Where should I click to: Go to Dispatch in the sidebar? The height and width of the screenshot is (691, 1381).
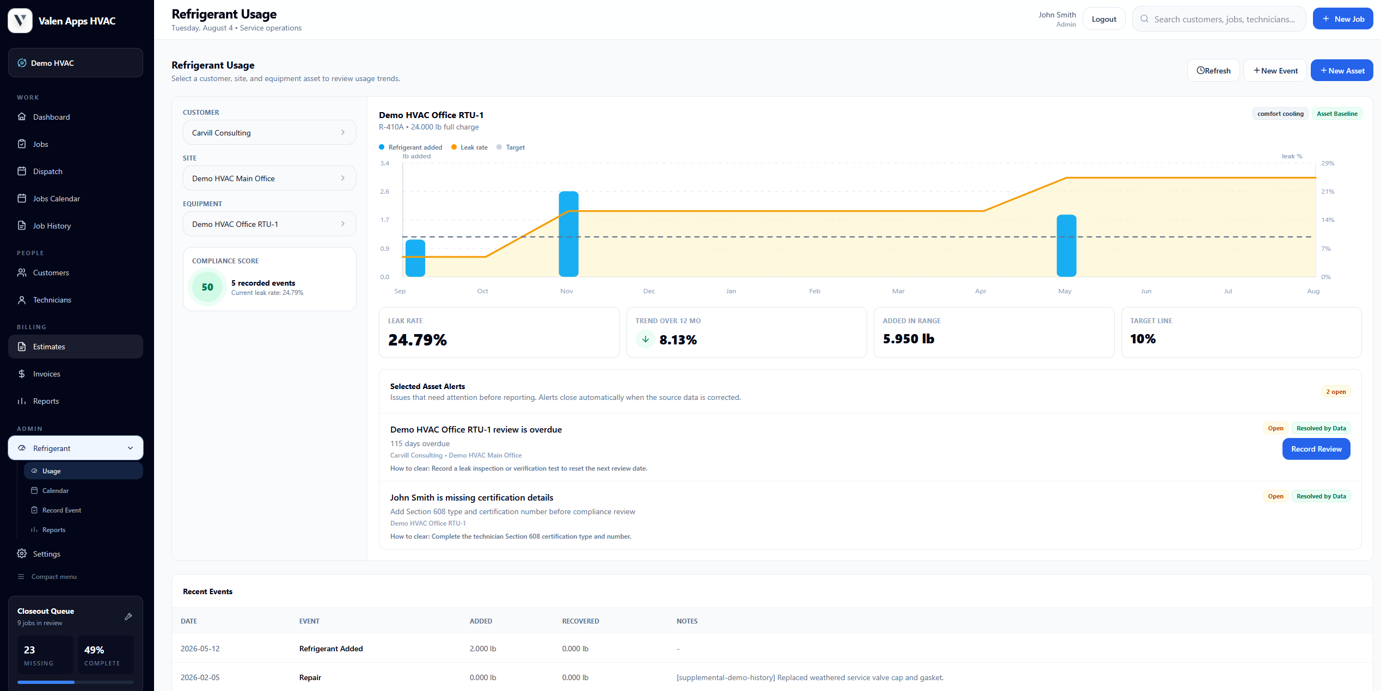pos(76,171)
